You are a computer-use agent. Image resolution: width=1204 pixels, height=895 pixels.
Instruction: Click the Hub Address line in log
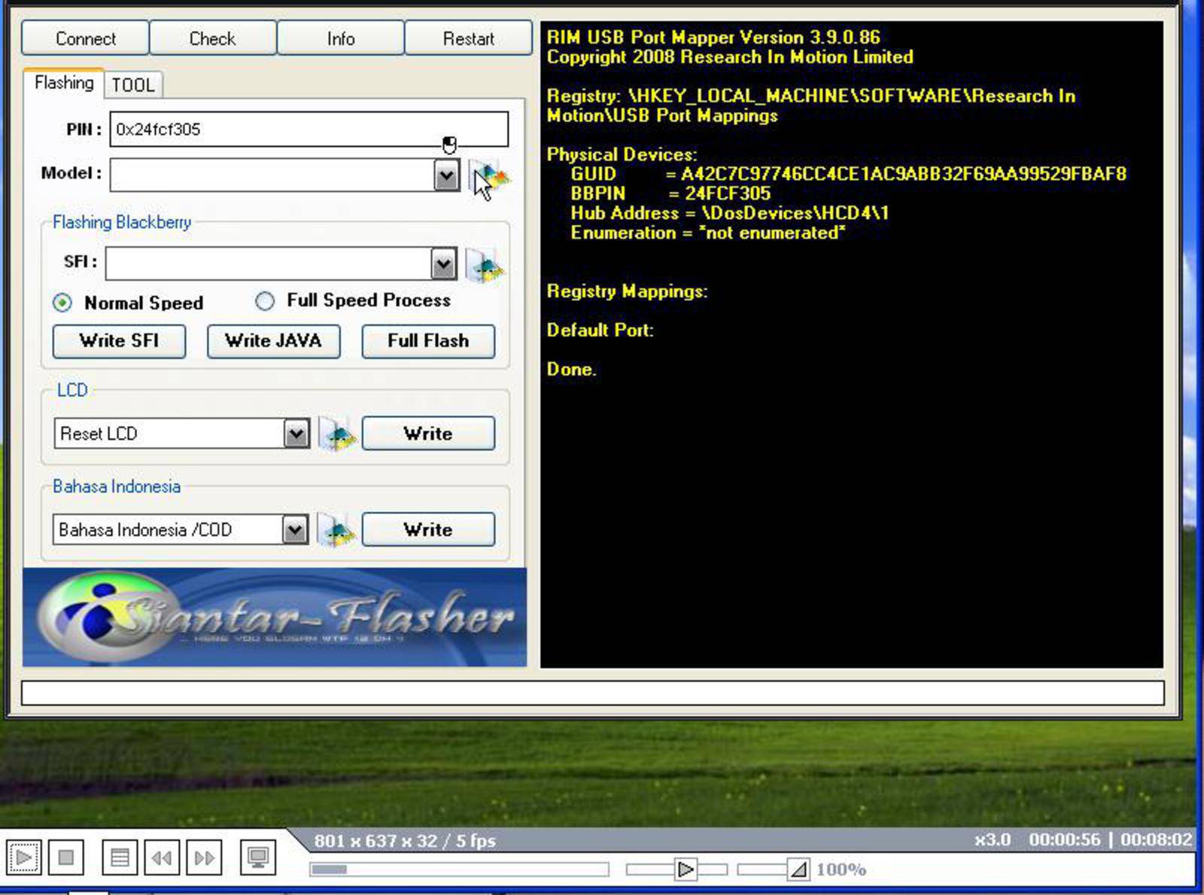point(729,213)
